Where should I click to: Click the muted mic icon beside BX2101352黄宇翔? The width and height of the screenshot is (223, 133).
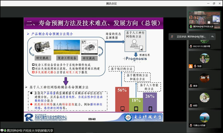(x=191, y=46)
